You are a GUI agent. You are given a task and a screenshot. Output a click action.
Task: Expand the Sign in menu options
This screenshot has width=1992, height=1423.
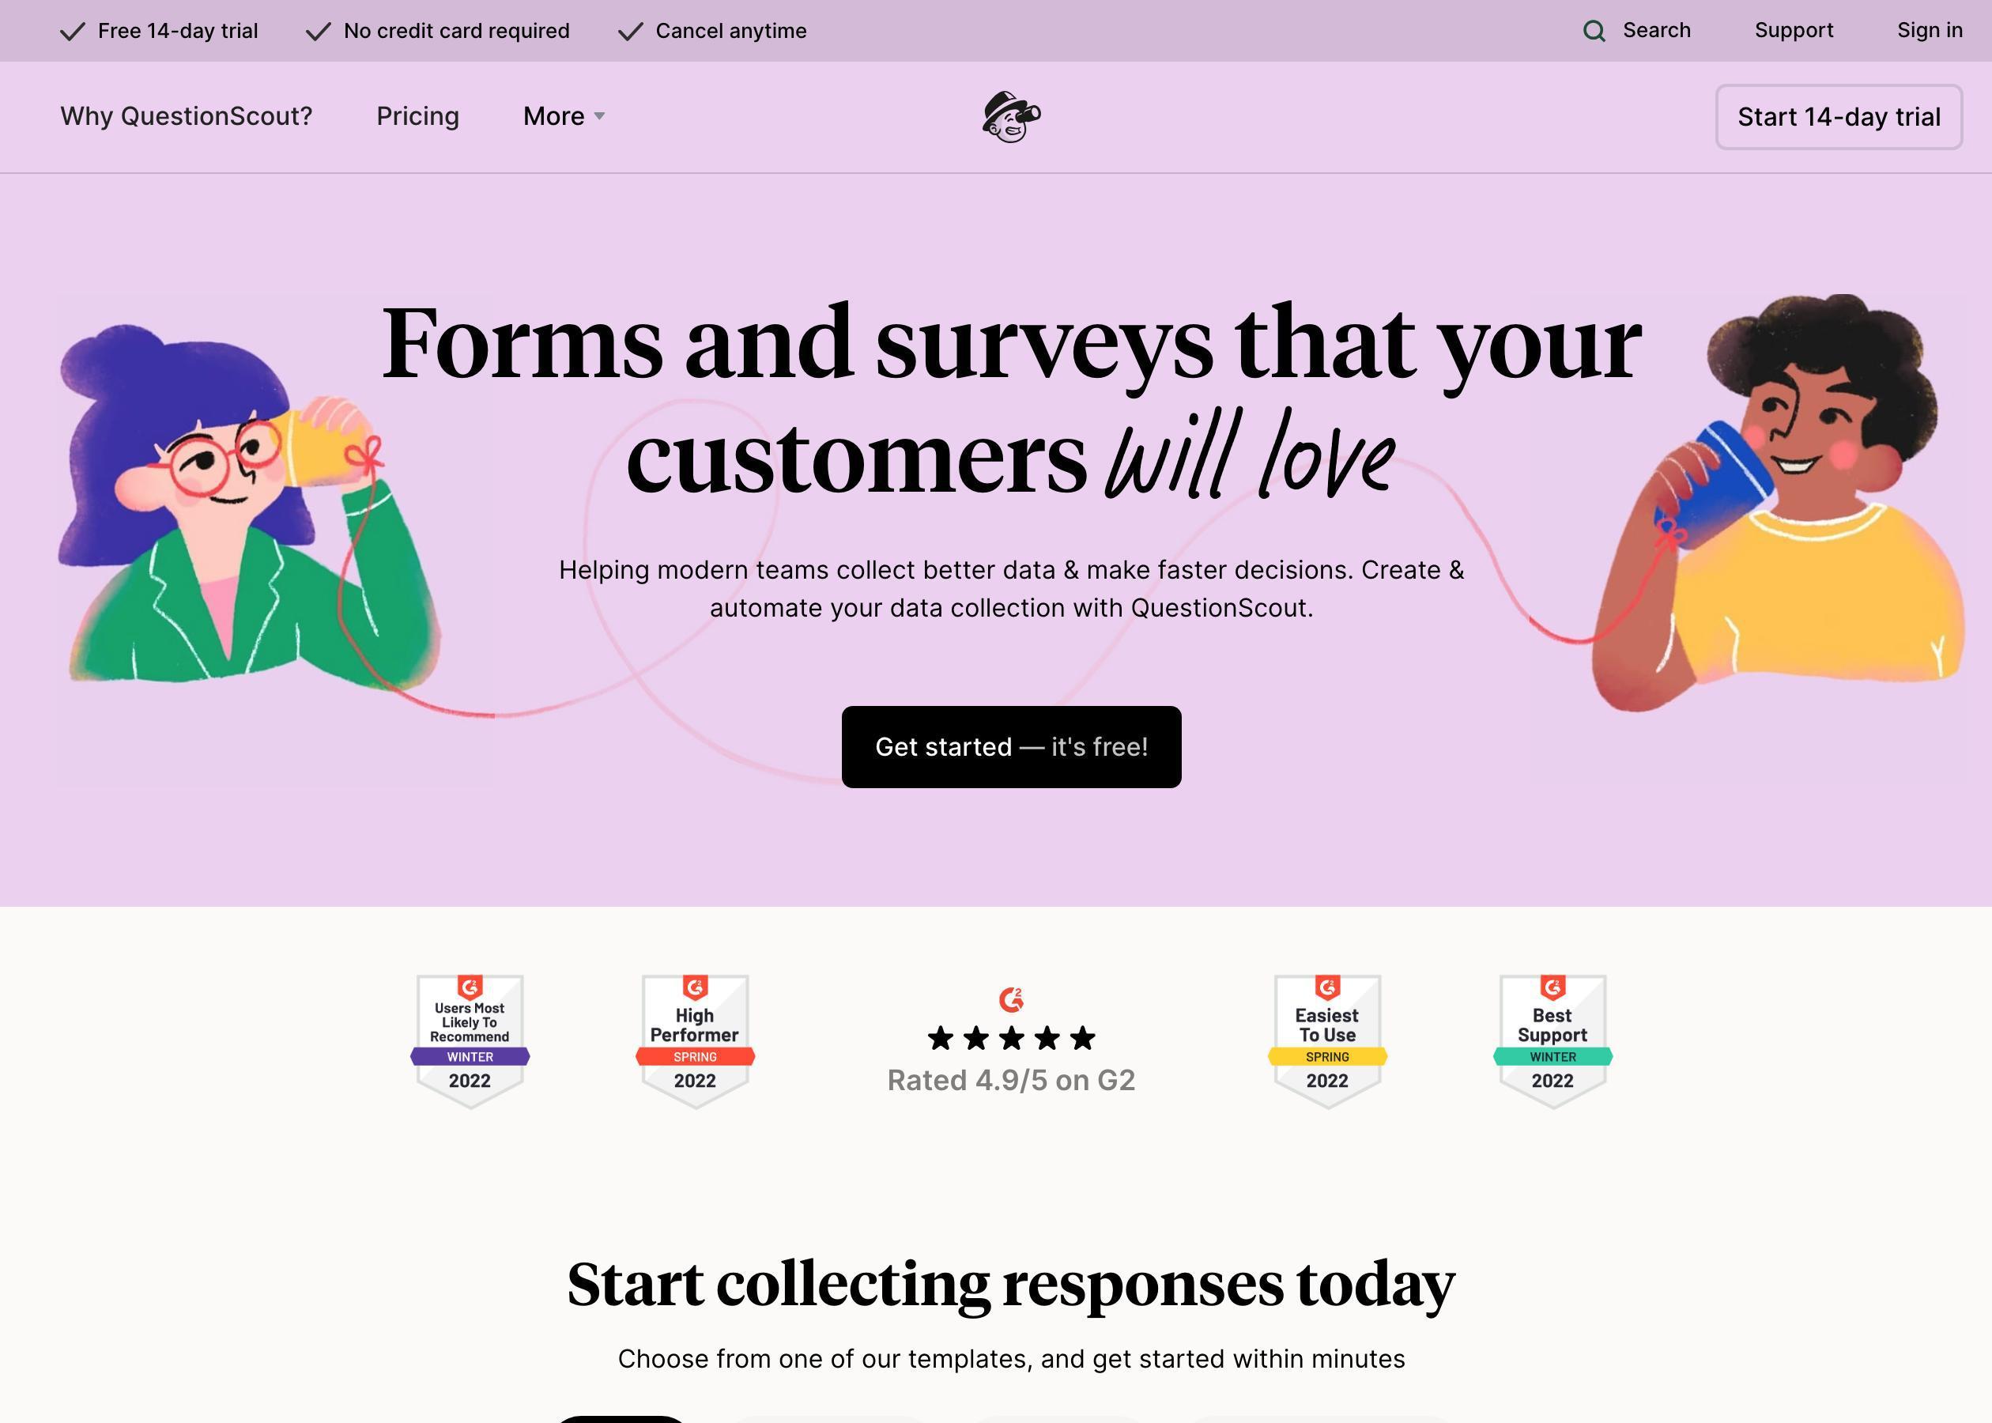pyautogui.click(x=1929, y=29)
